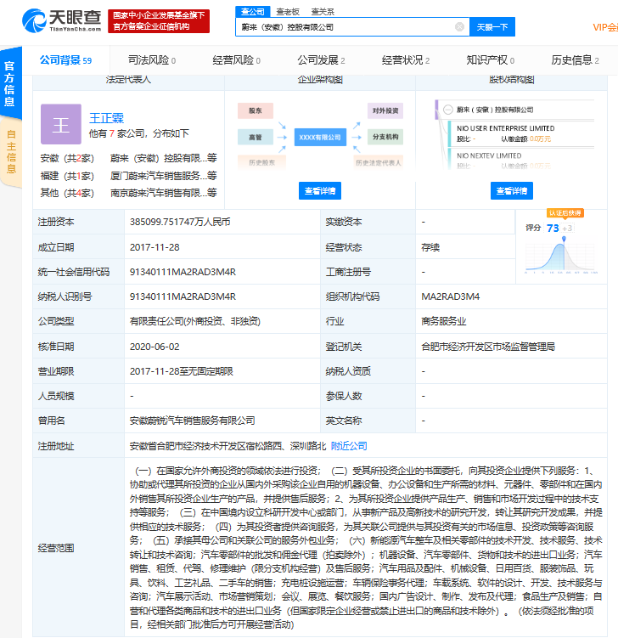Click 厦门蔚来汽车销售服务...等 company entry
The width and height of the screenshot is (618, 638).
[x=164, y=175]
